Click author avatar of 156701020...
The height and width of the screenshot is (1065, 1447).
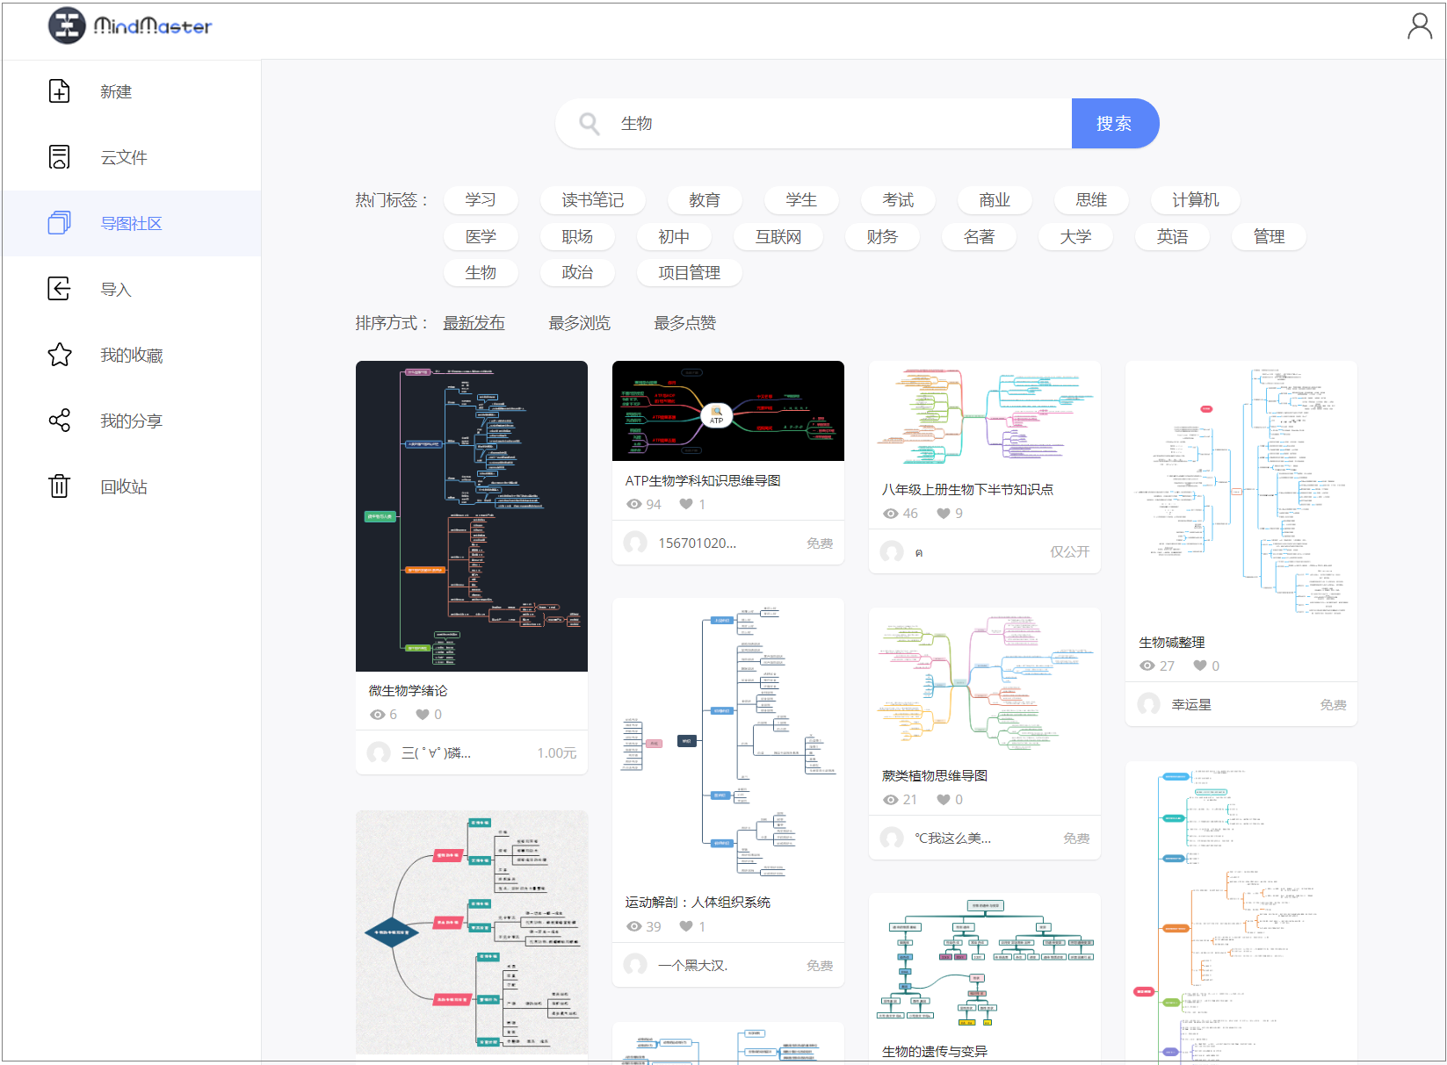(x=635, y=543)
